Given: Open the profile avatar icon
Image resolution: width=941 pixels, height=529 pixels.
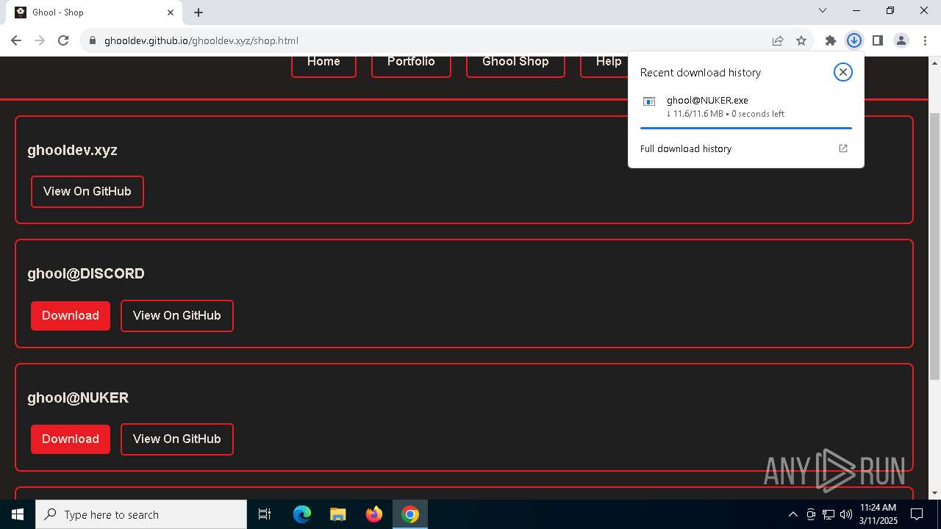Looking at the screenshot, I should (901, 40).
